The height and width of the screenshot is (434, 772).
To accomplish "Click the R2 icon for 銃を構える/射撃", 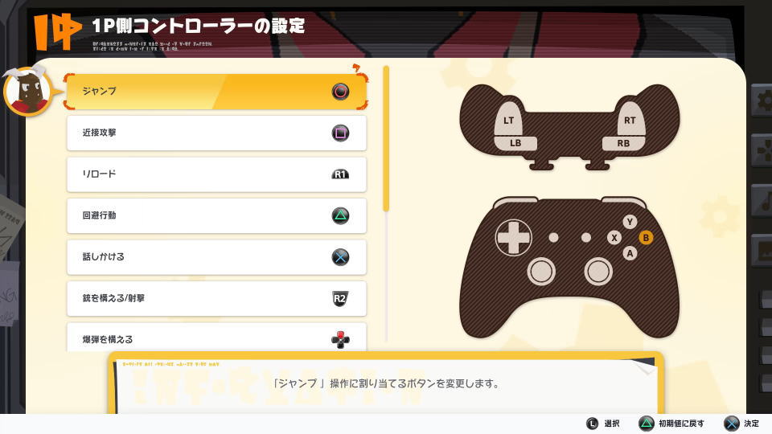I will (x=340, y=298).
